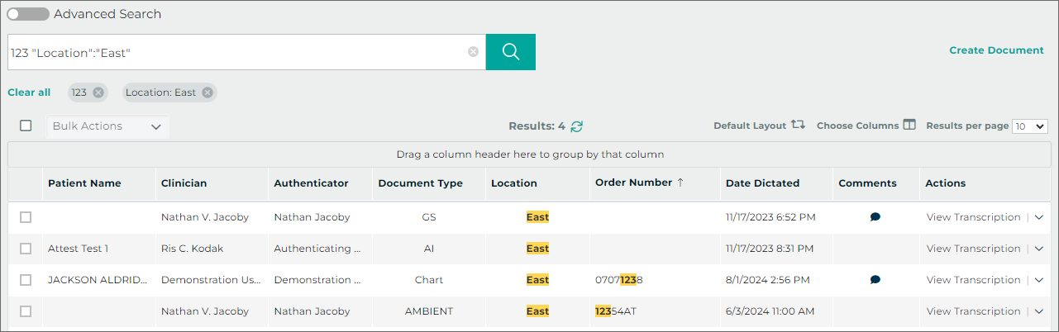The width and height of the screenshot is (1059, 332).
Task: Click the Create Document link
Action: click(x=996, y=50)
